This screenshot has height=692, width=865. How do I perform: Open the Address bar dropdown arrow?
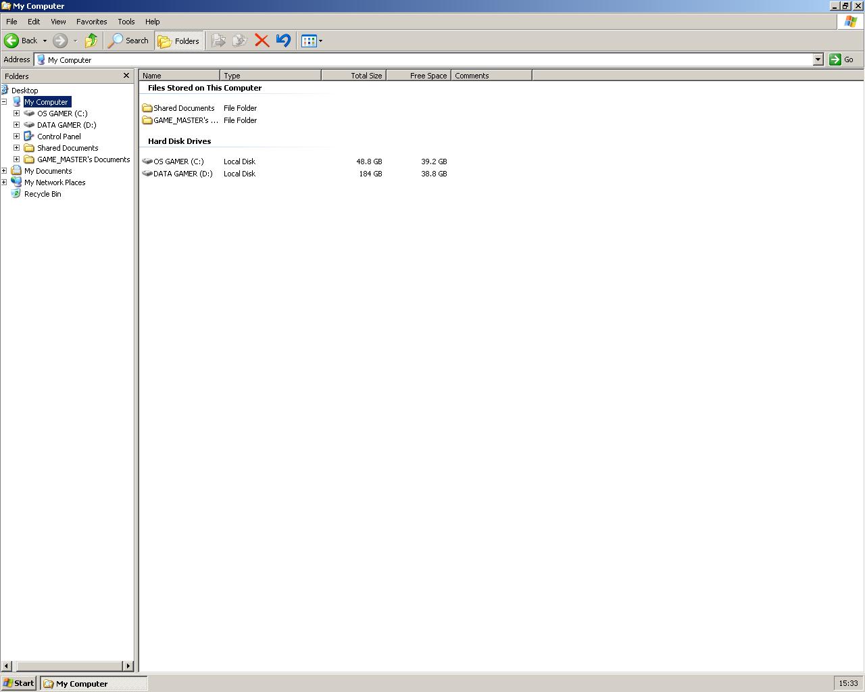click(818, 59)
